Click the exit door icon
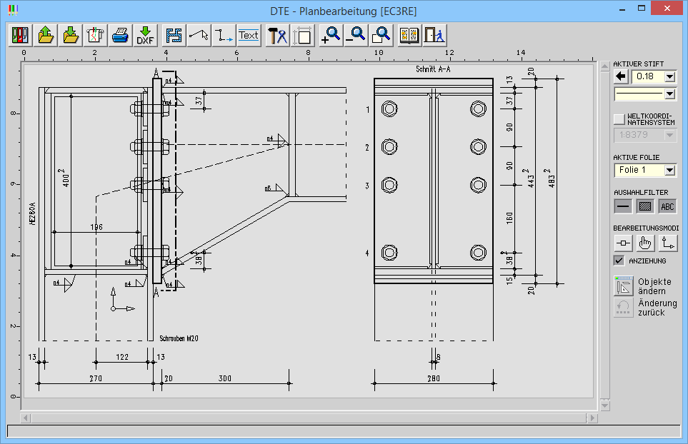The width and height of the screenshot is (688, 444). (x=434, y=35)
